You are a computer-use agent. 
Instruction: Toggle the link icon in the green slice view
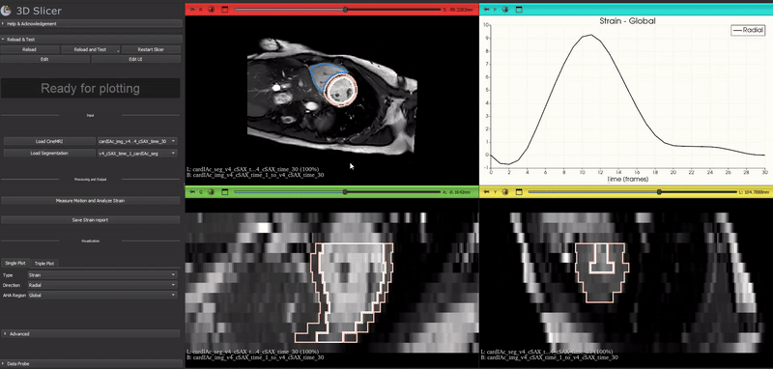[x=212, y=192]
